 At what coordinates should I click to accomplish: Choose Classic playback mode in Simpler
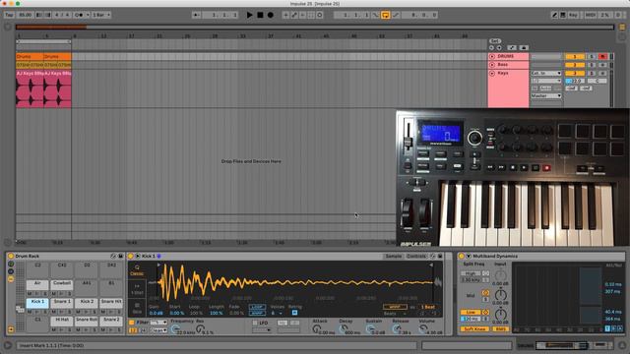click(x=137, y=270)
